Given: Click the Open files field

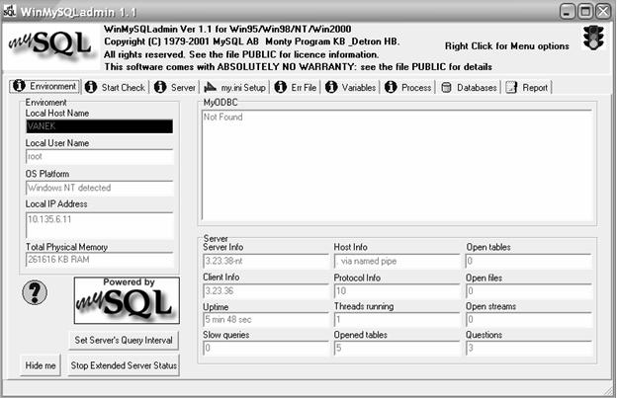Looking at the screenshot, I should coord(529,291).
